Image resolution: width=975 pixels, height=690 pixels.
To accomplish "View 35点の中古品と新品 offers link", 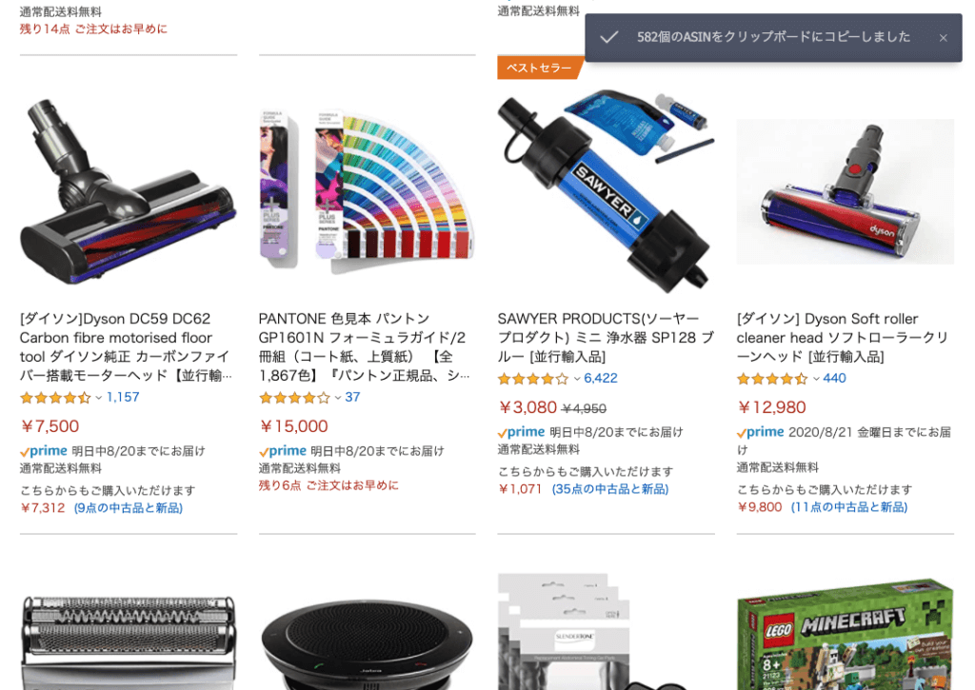I will (610, 489).
